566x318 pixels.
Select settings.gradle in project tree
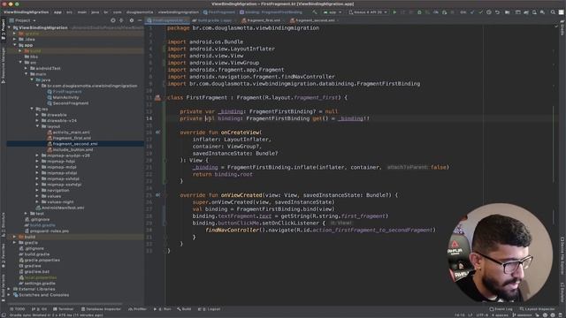pyautogui.click(x=40, y=284)
